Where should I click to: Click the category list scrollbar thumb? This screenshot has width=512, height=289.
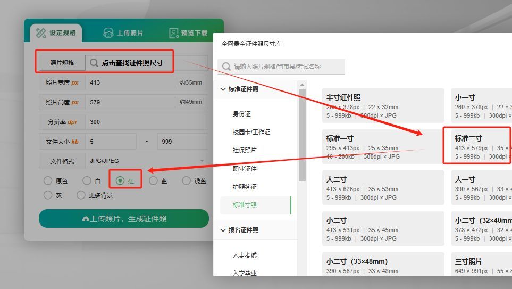(302, 135)
